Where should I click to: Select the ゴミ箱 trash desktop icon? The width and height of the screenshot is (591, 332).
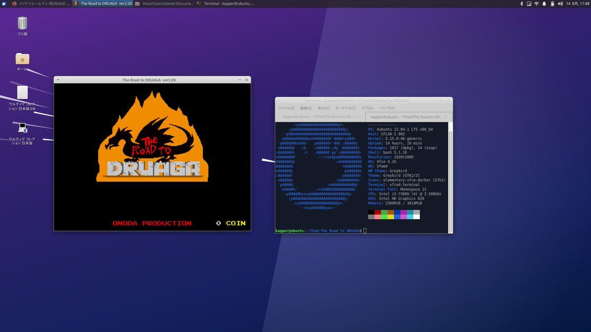tap(22, 24)
